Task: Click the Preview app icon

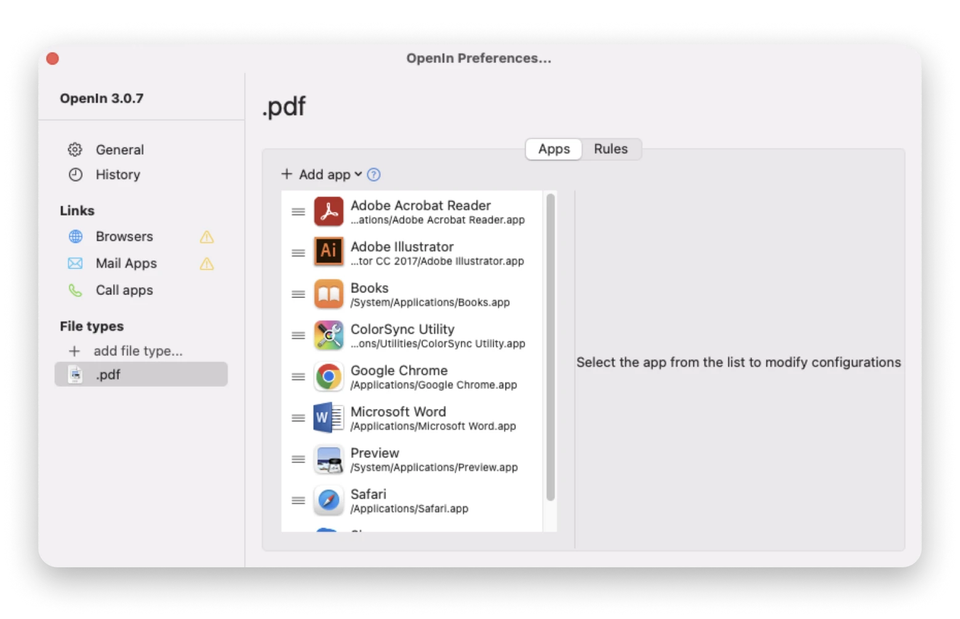Action: [x=329, y=459]
